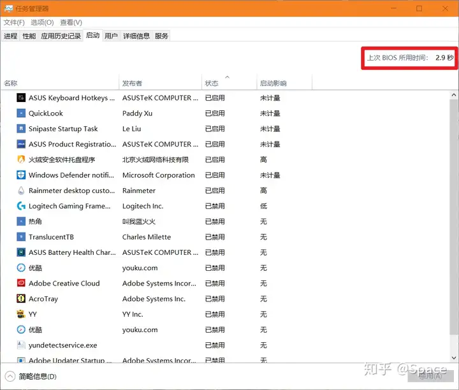Click the Snipaste Startup Task icon

point(21,129)
